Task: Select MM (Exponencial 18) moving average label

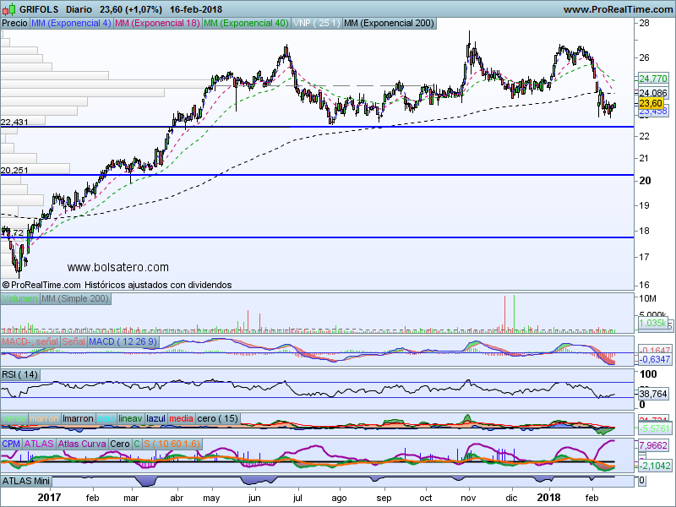Action: click(157, 24)
